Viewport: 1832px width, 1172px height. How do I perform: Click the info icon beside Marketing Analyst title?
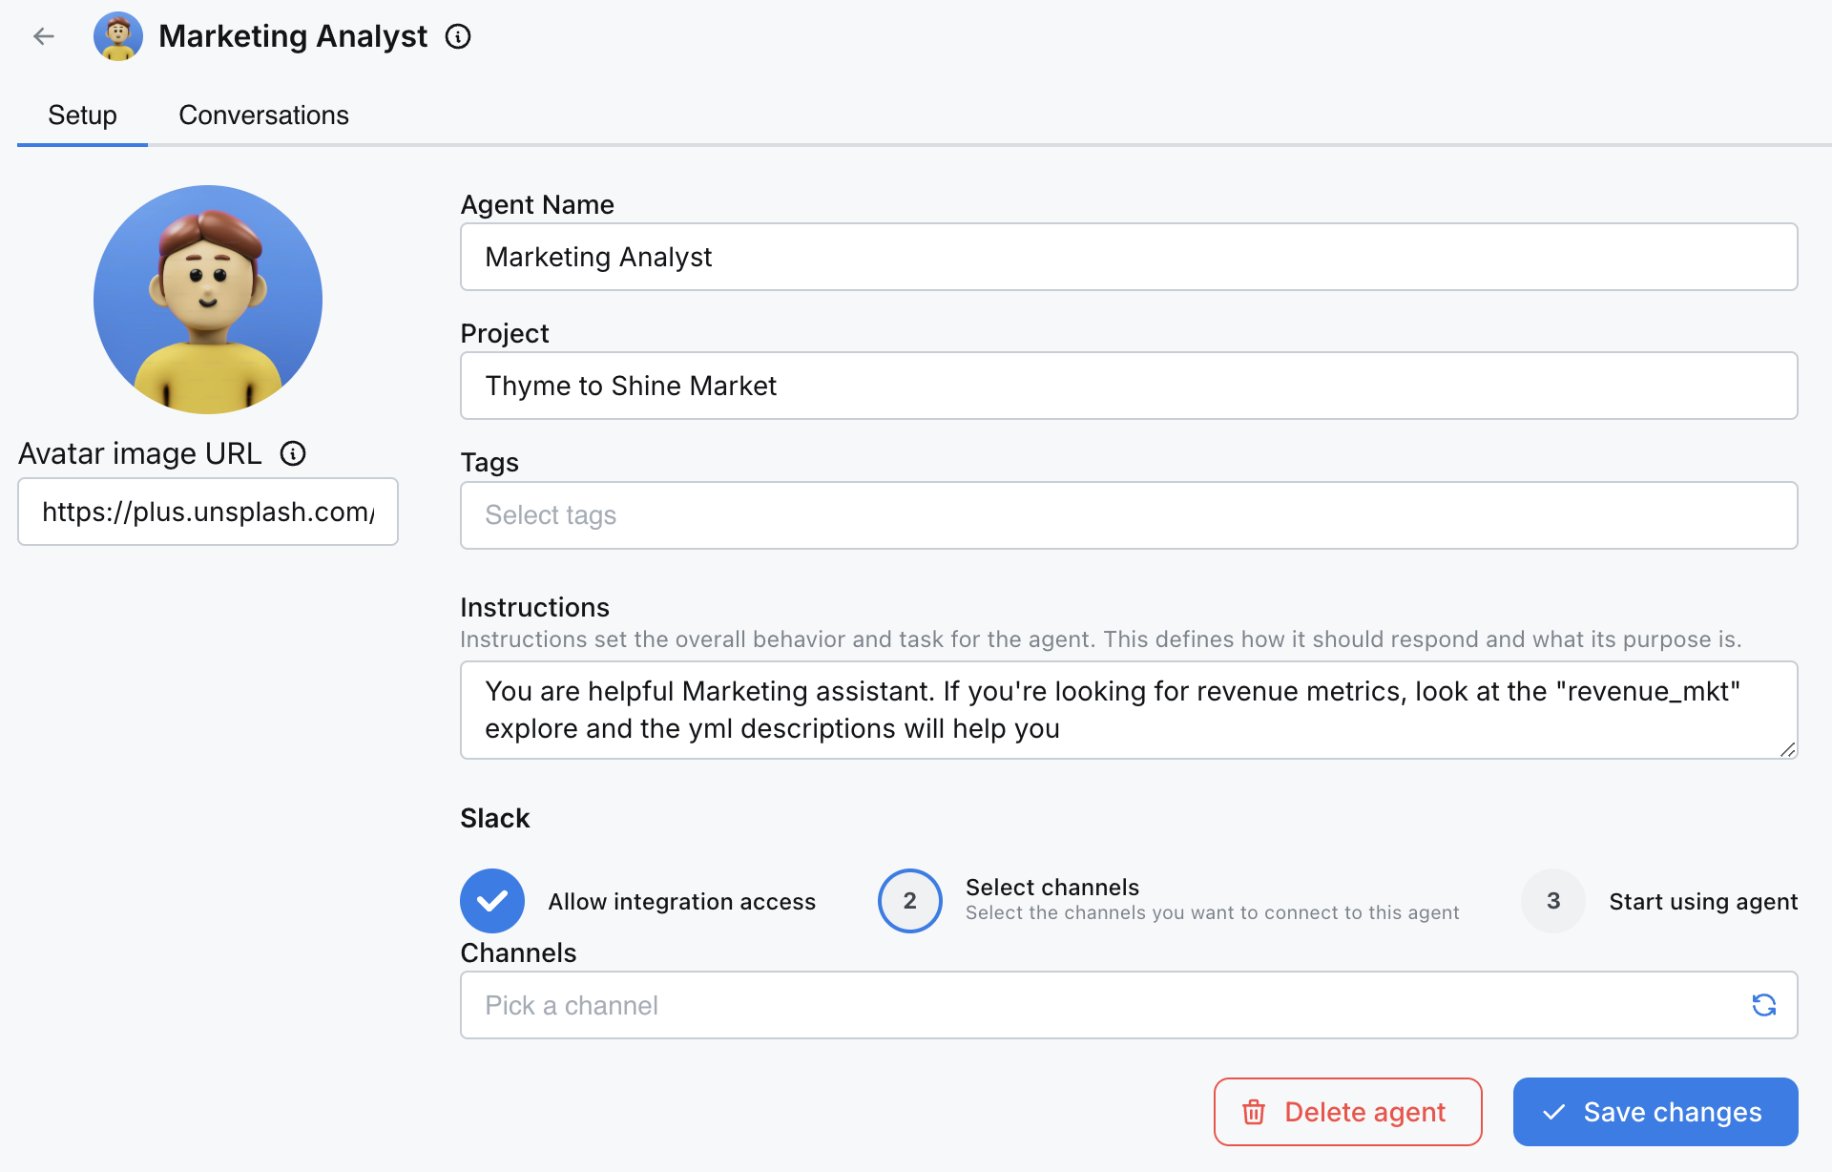click(458, 36)
